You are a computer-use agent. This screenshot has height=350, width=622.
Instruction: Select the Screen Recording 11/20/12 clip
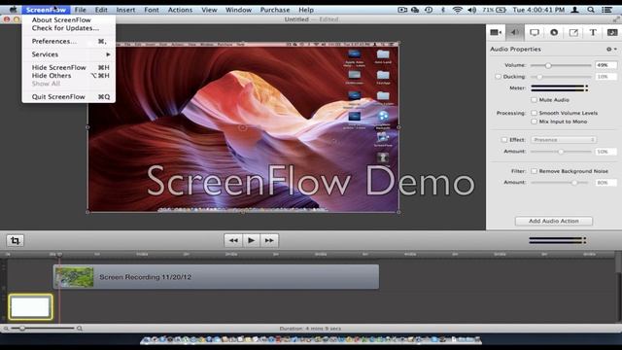click(216, 277)
